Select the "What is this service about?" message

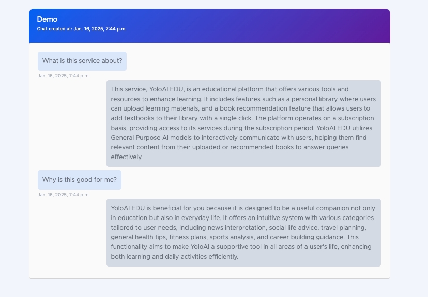click(82, 61)
